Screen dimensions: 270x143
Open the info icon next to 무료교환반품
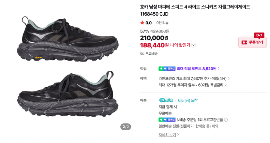tap(226, 120)
